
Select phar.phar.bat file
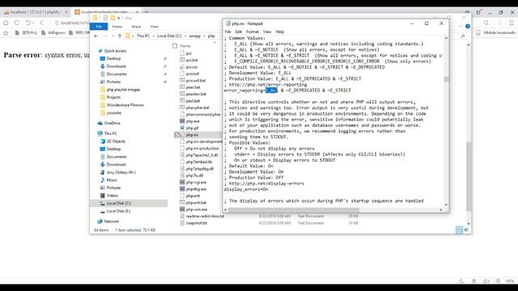point(197,108)
